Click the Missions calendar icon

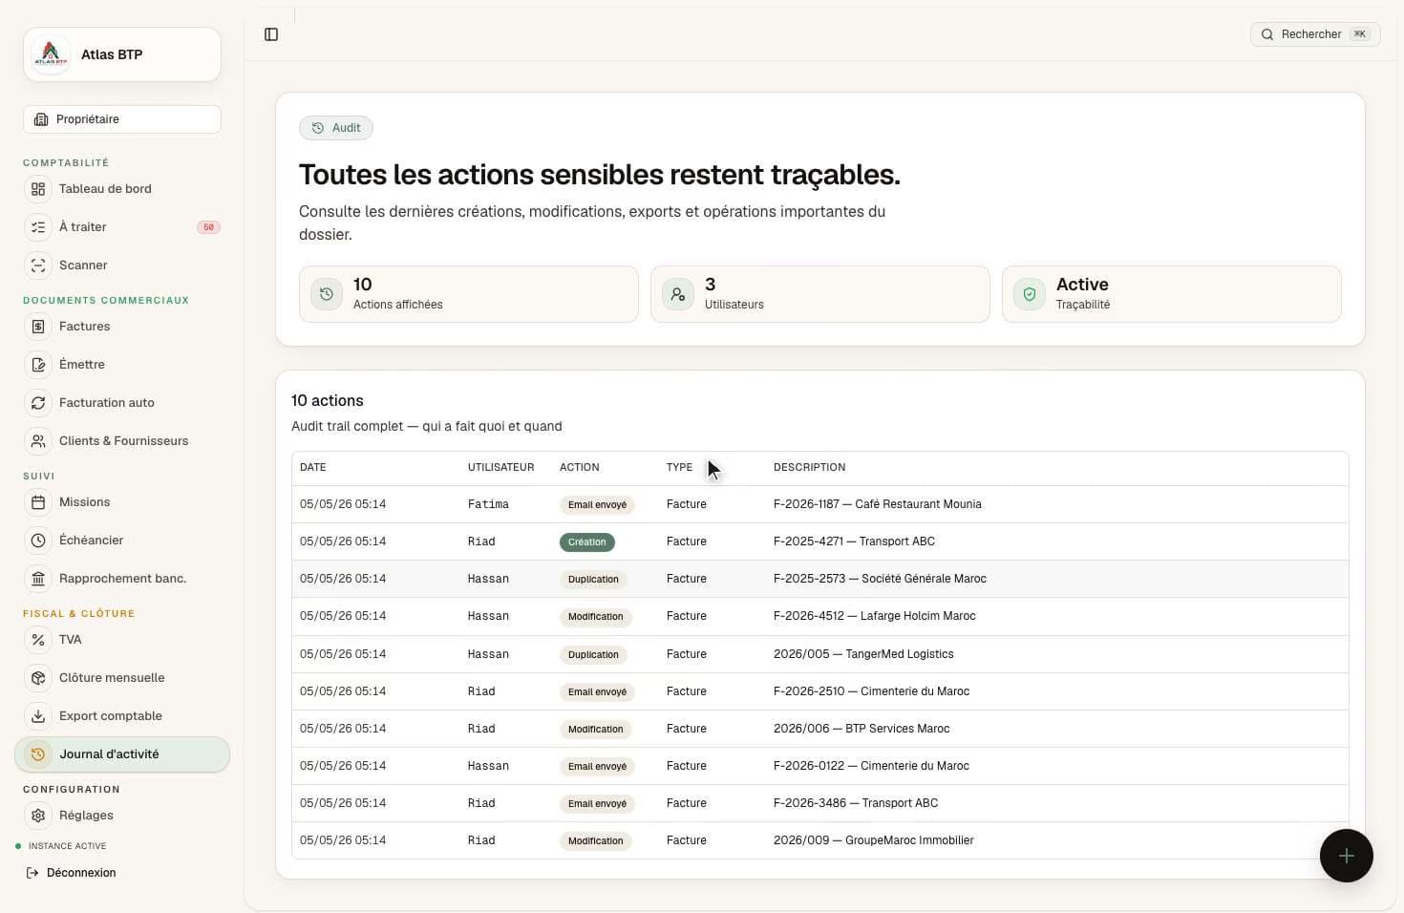click(x=38, y=502)
